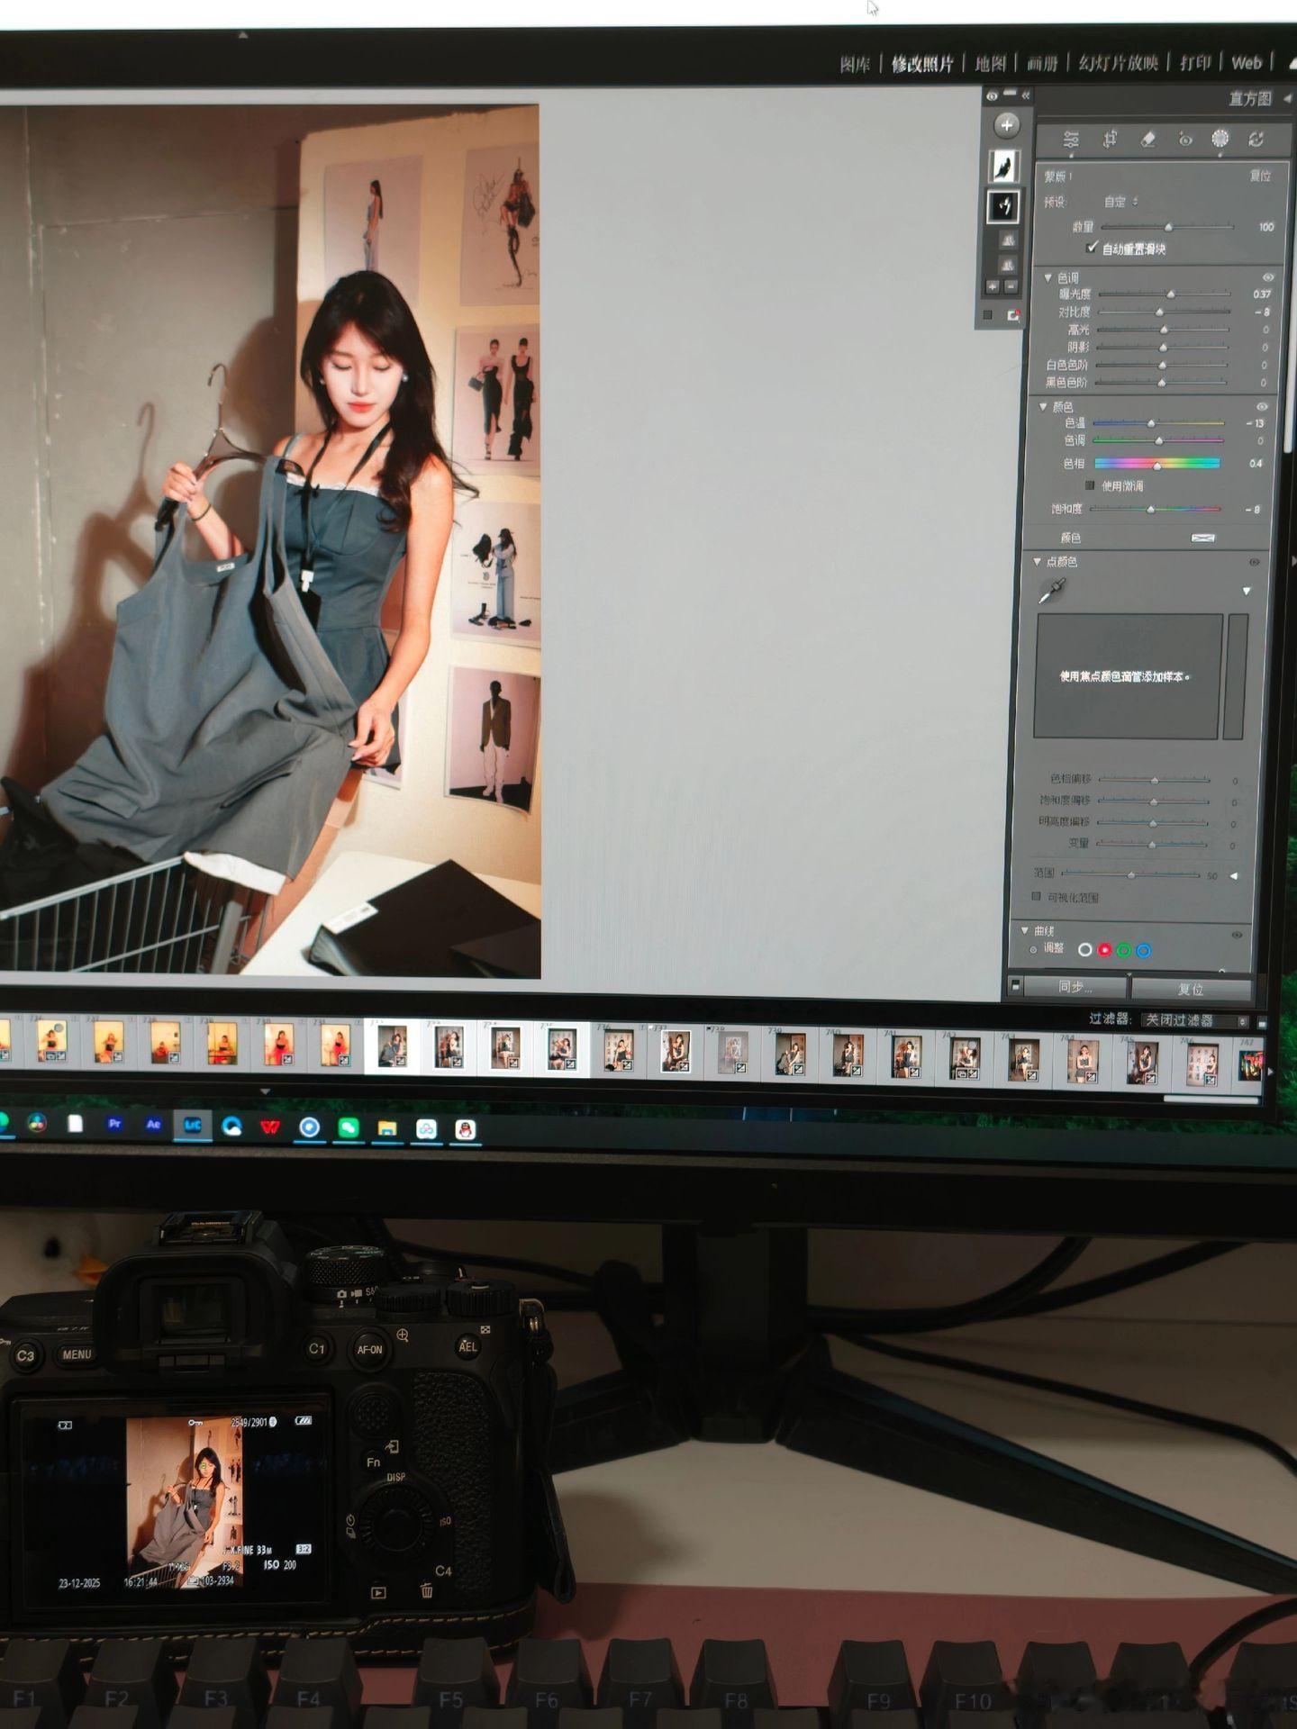
Task: Pick up the Point Color eyedropper tool
Action: pos(1052,591)
